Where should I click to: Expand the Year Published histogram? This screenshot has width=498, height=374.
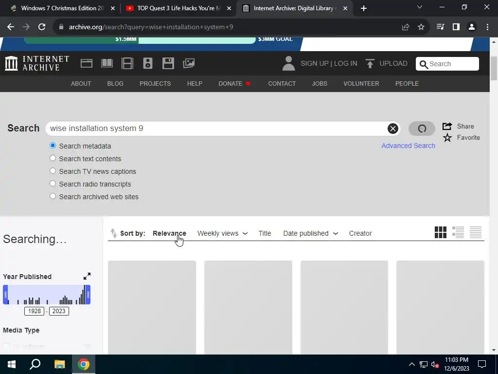87,276
